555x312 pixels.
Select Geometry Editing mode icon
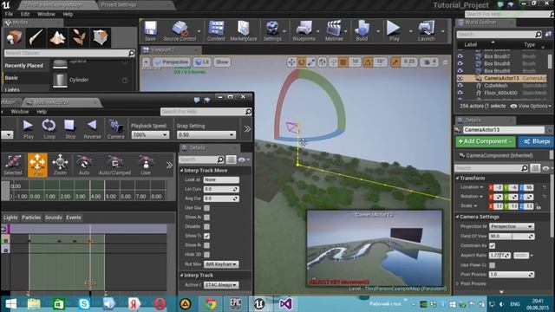[101, 37]
